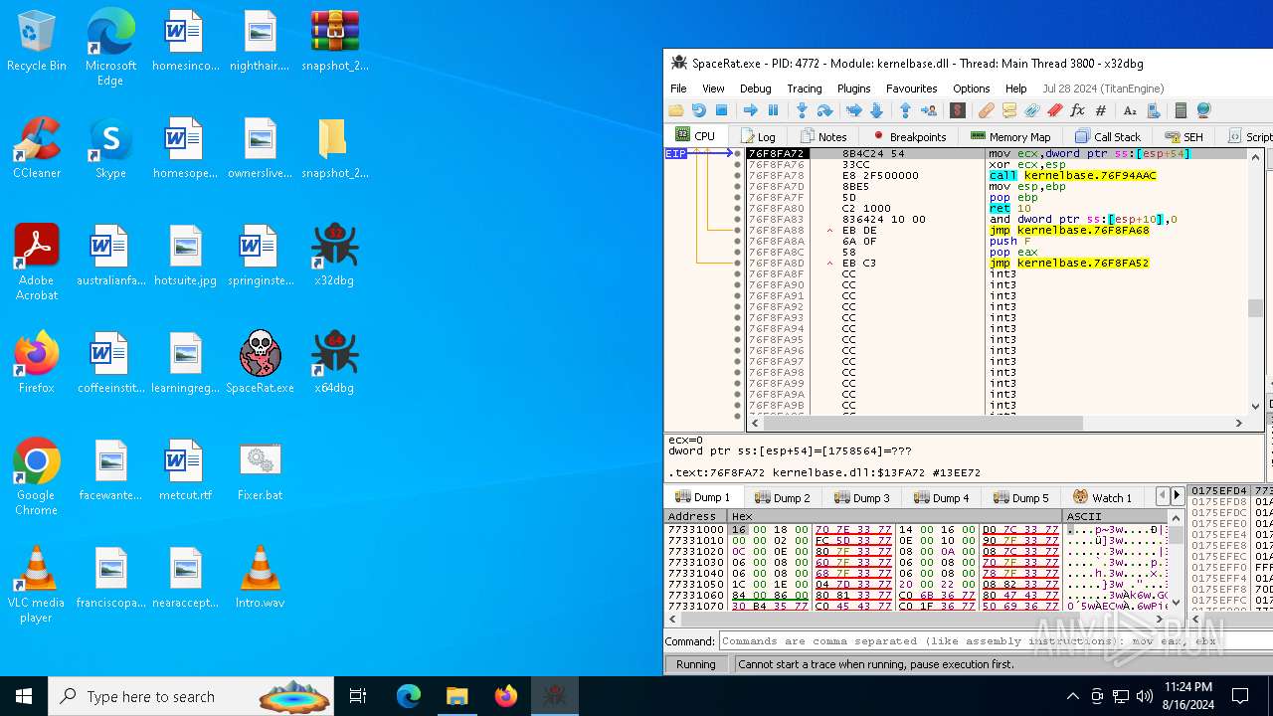Open a file with the folder toolbar icon
1273x716 pixels.
(x=676, y=110)
